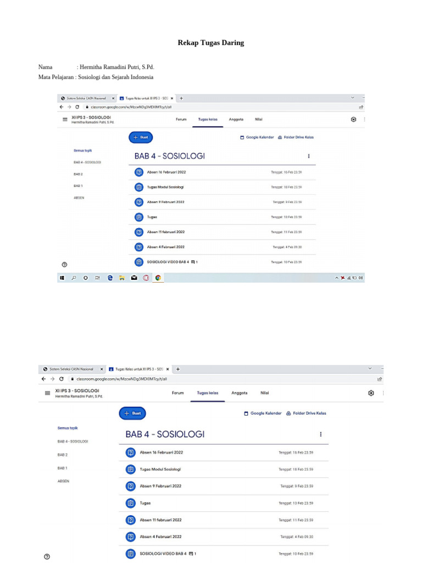The width and height of the screenshot is (422, 563).
Task: Open Nilai tab in lower screenshot
Action: tap(265, 393)
